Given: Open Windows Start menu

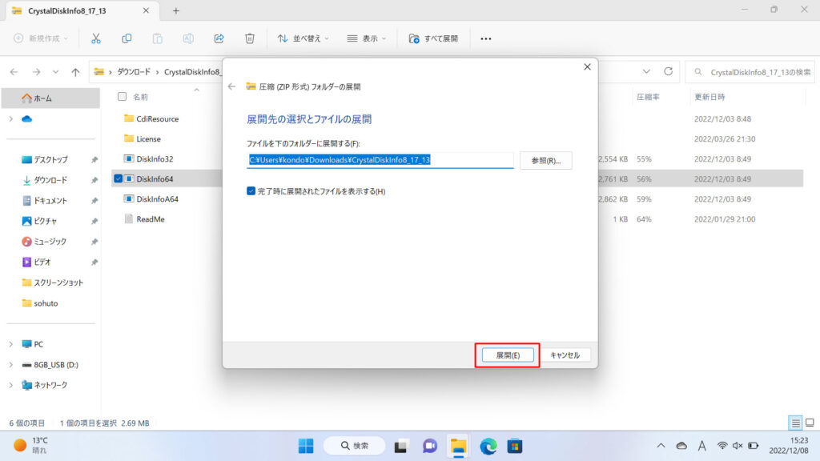Looking at the screenshot, I should pyautogui.click(x=306, y=446).
